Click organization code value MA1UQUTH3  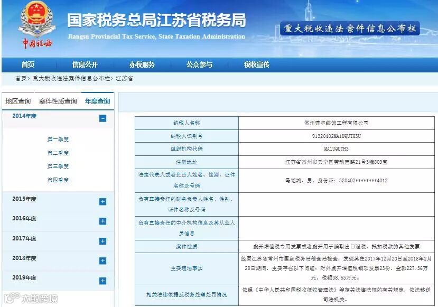pyautogui.click(x=337, y=149)
